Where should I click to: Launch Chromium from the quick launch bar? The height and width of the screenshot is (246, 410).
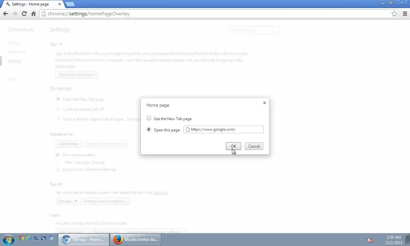(x=51, y=238)
